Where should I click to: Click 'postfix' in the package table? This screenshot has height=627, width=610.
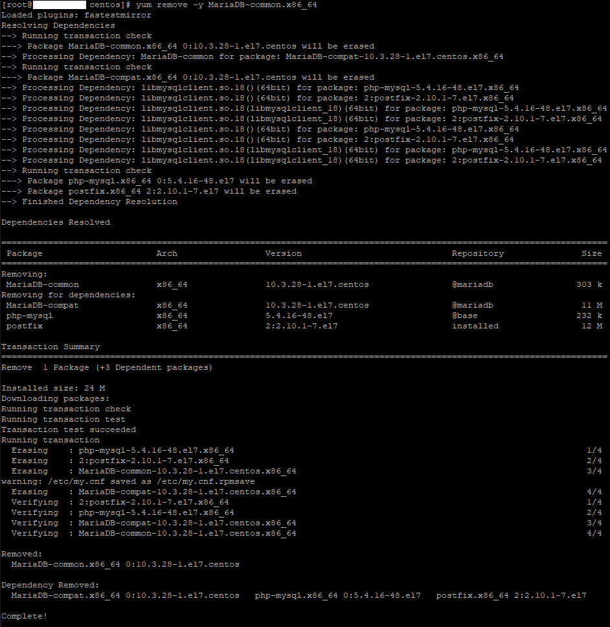point(25,326)
